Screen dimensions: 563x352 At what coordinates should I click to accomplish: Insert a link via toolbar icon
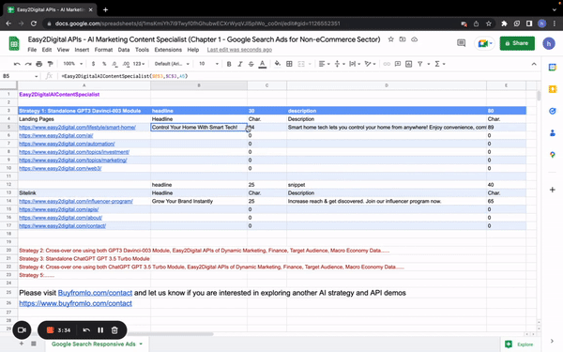(x=387, y=64)
